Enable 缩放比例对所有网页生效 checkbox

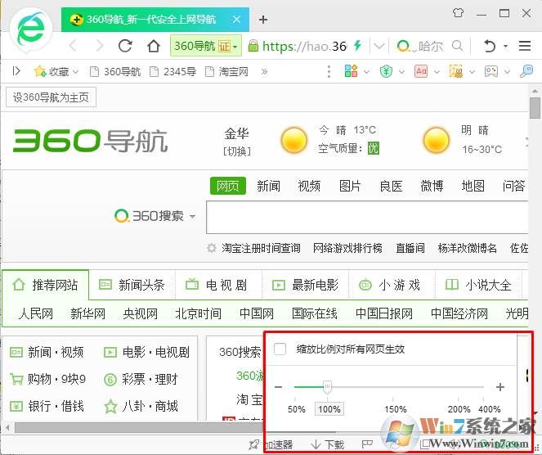(280, 349)
